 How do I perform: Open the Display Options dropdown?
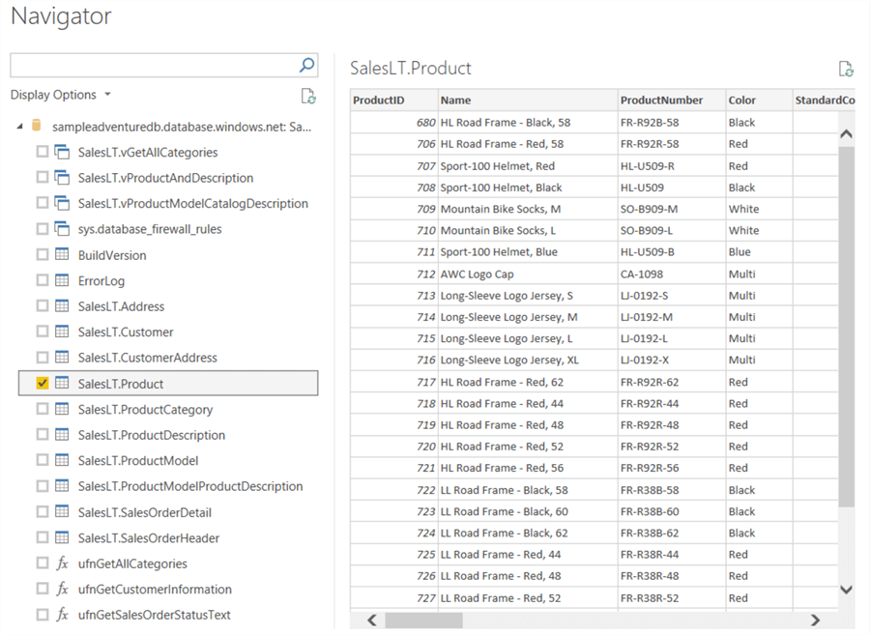click(x=60, y=95)
